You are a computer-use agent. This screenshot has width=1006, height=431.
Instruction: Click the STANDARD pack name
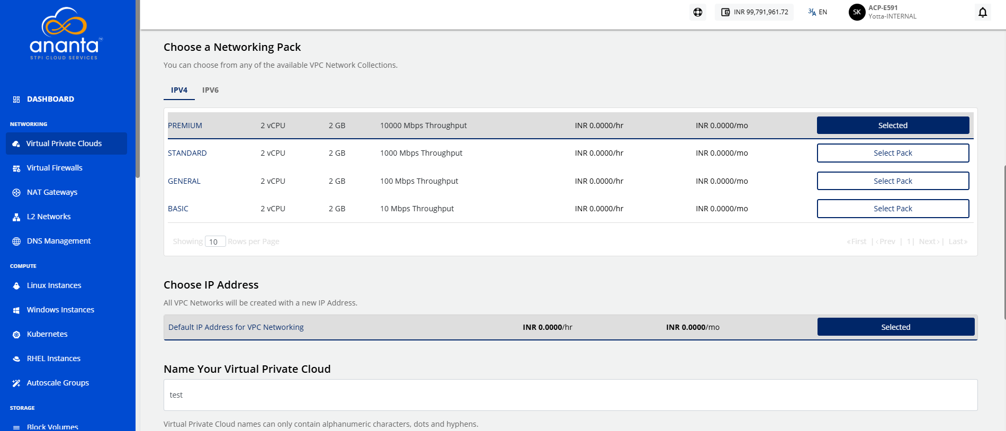(x=187, y=153)
